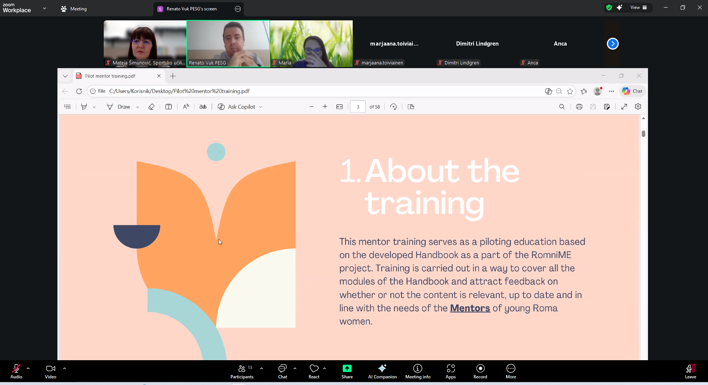Image resolution: width=708 pixels, height=385 pixels.
Task: Toggle fit-to-width page view
Action: point(340,107)
